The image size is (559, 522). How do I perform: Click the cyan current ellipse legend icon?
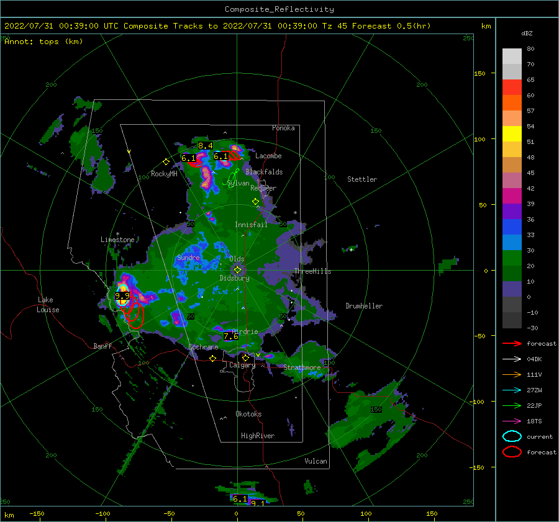click(512, 436)
